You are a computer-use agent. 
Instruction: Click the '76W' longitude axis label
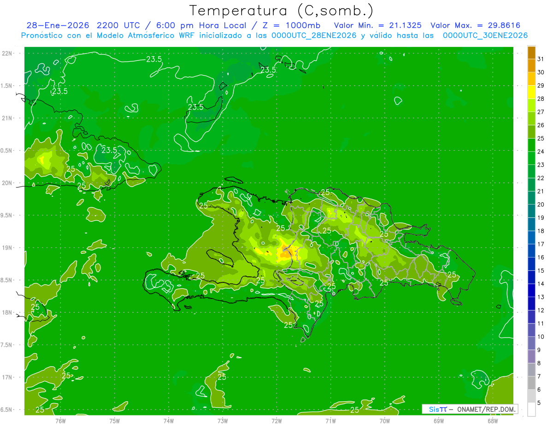60,421
